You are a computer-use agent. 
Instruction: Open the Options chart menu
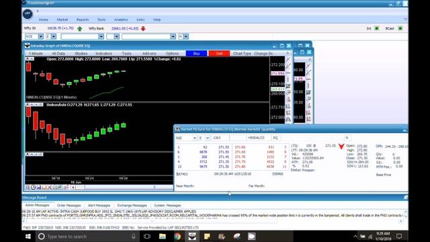[172, 54]
